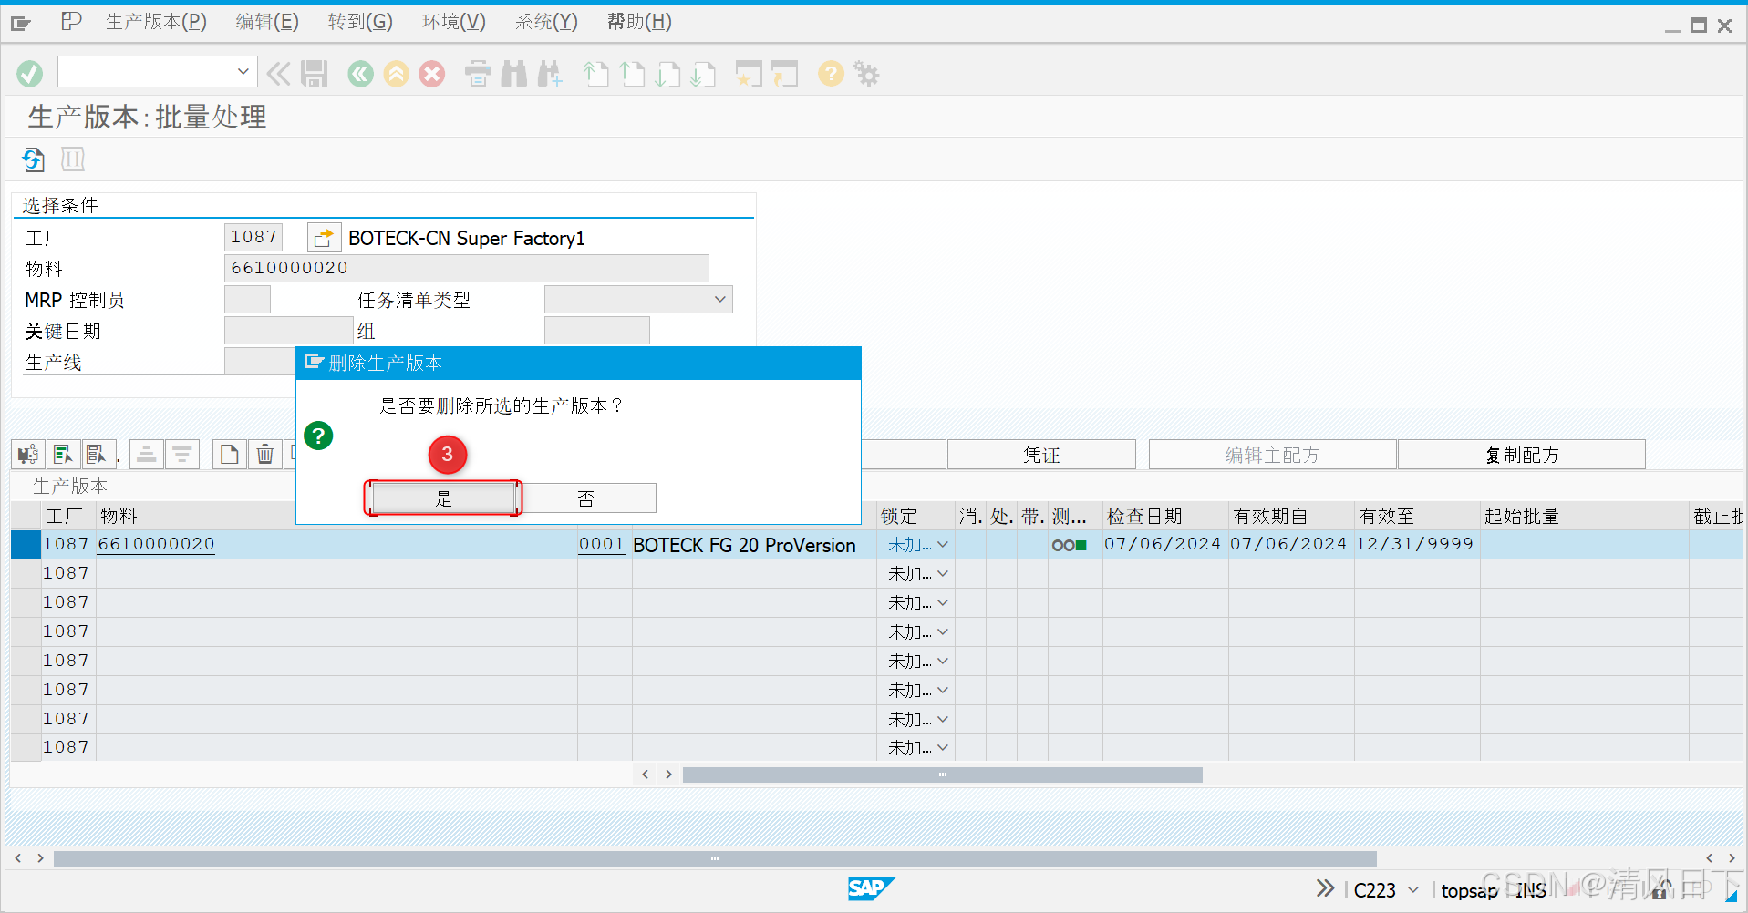Click the new document icon in grid toolbar
The height and width of the screenshot is (913, 1748).
(x=229, y=454)
